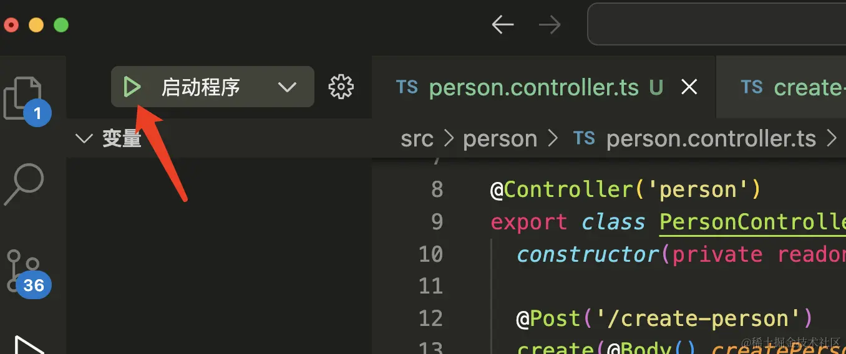Click the green macOS maximize button
Viewport: 846px width, 354px height.
[x=61, y=25]
